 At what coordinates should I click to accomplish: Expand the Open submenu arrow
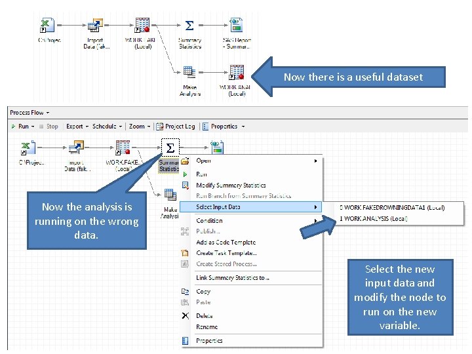pyautogui.click(x=315, y=161)
